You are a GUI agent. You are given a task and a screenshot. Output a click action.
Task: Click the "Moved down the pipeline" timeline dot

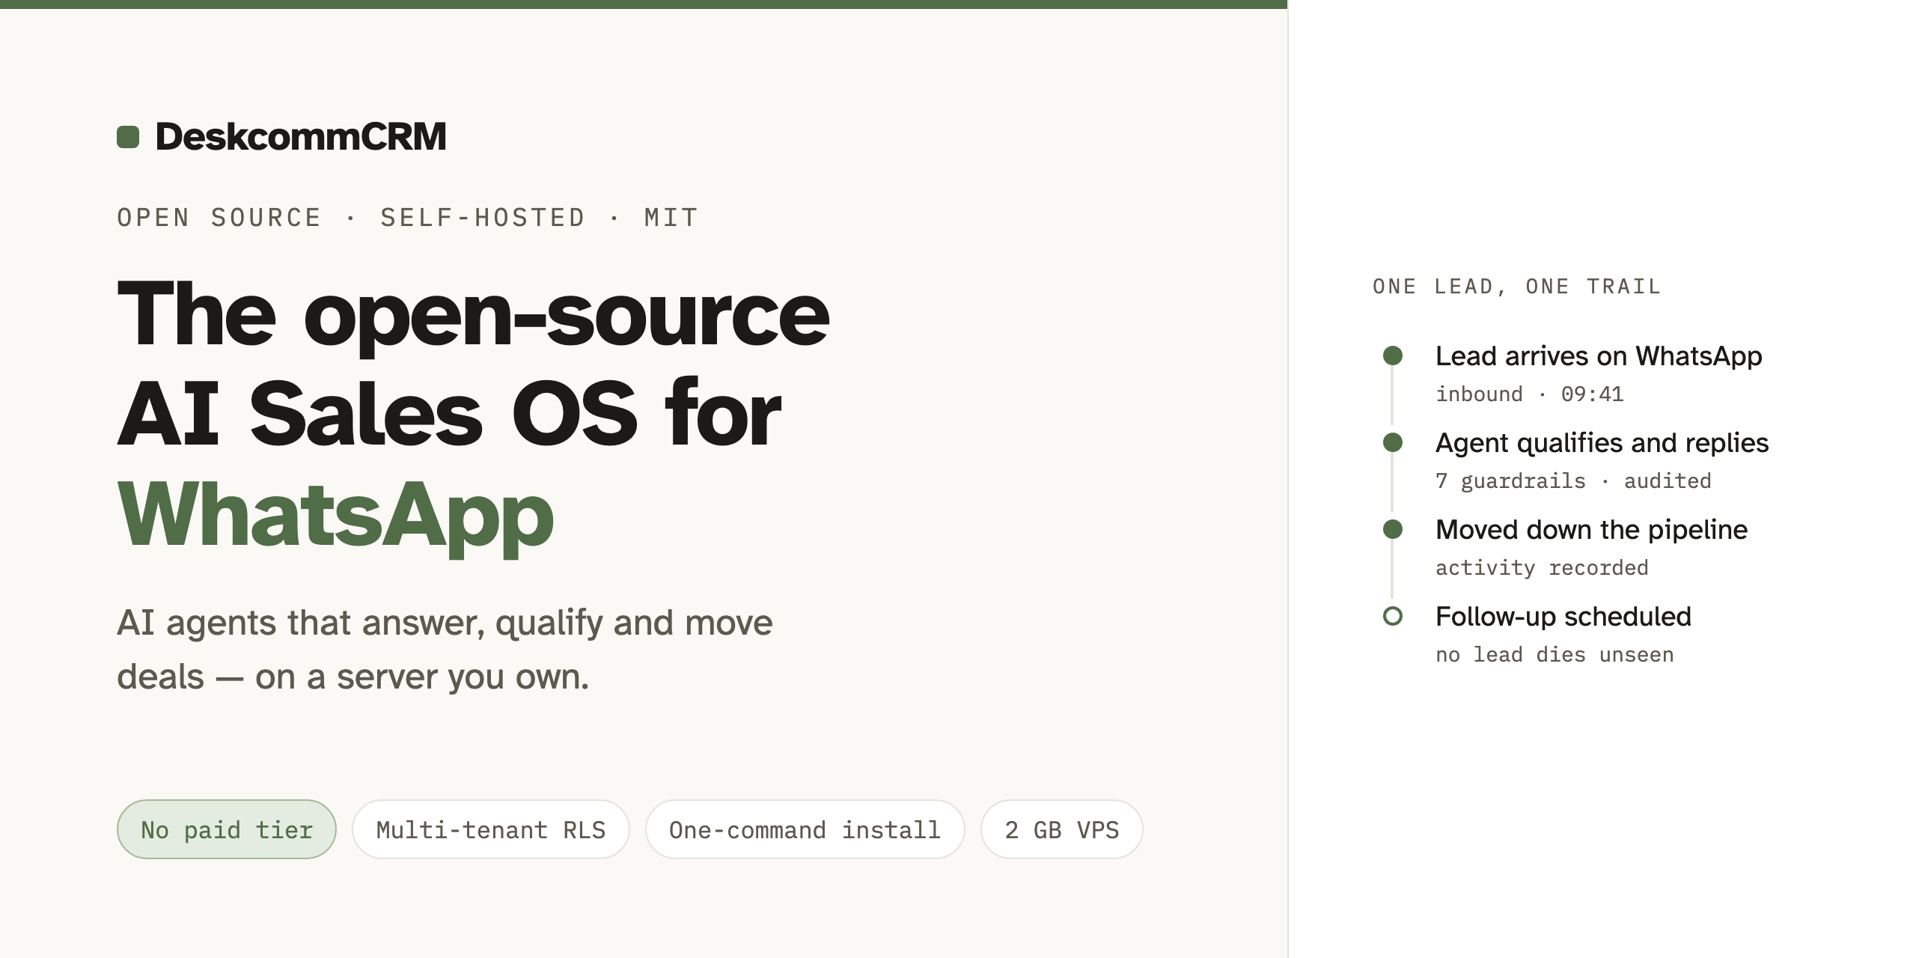pyautogui.click(x=1393, y=529)
